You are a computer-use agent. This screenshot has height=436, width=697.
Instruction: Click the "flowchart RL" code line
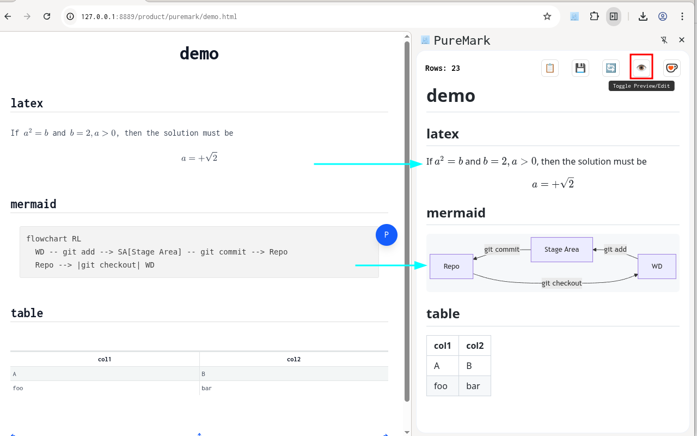(54, 239)
